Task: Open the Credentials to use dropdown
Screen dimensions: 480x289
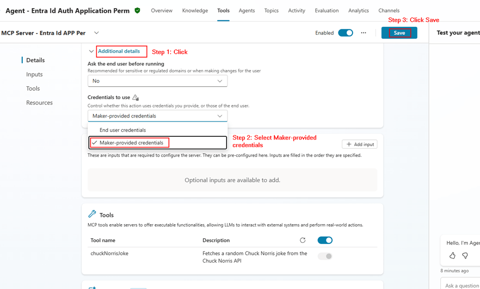Action: point(157,116)
